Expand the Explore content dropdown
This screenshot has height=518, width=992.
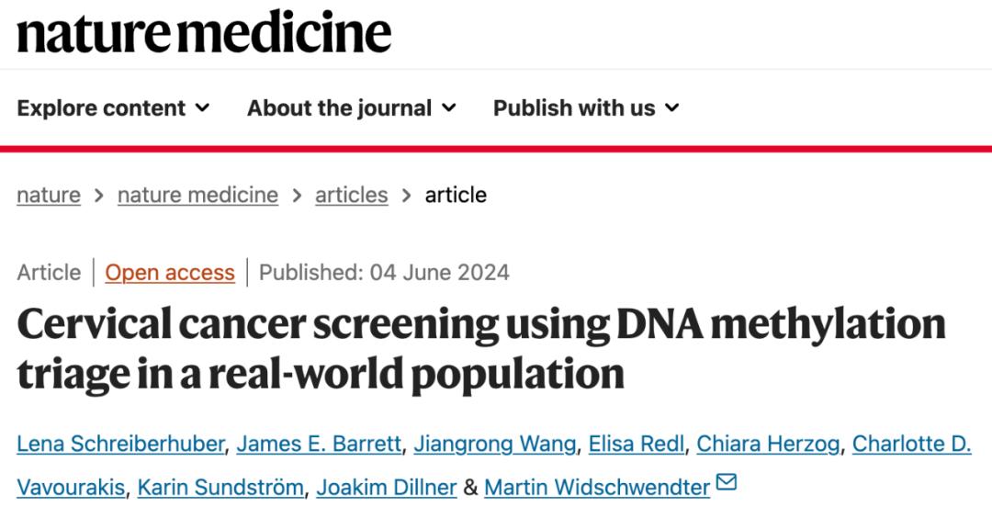pyautogui.click(x=113, y=108)
